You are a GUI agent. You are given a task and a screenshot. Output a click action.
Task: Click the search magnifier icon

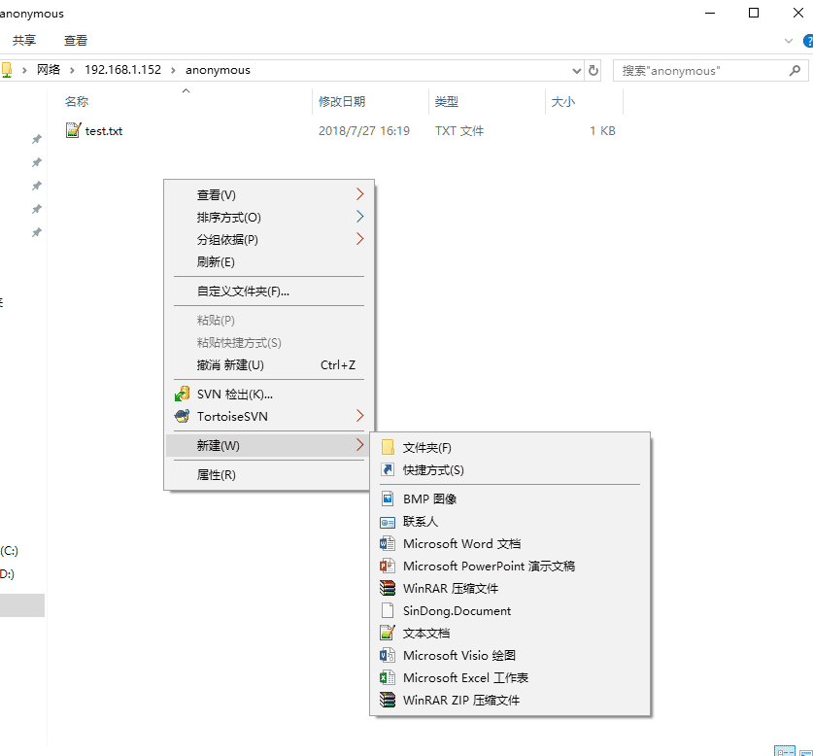click(795, 71)
